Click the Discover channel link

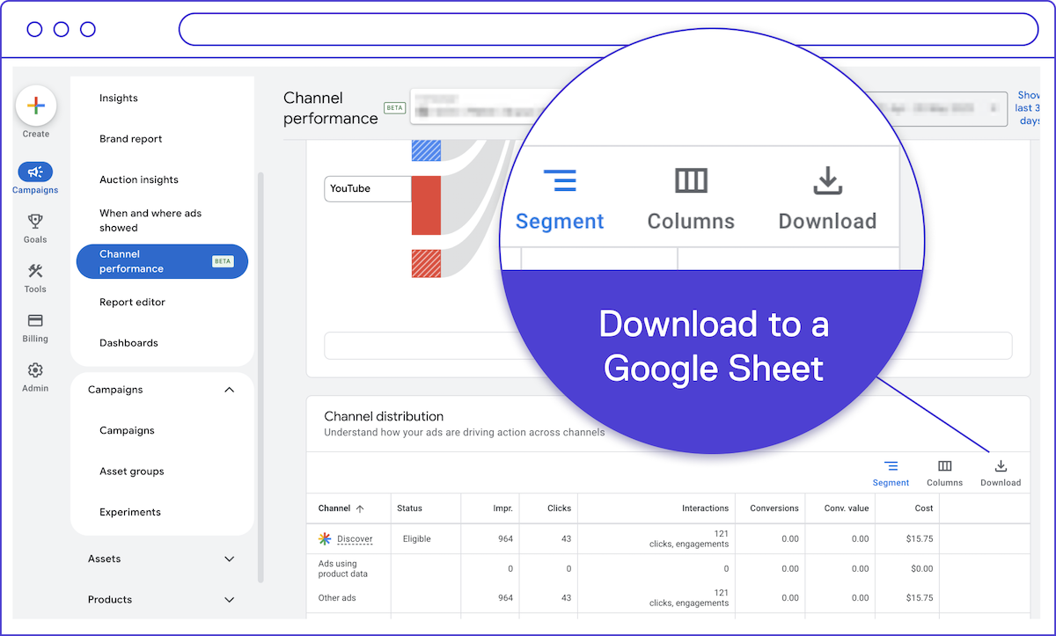pos(355,539)
